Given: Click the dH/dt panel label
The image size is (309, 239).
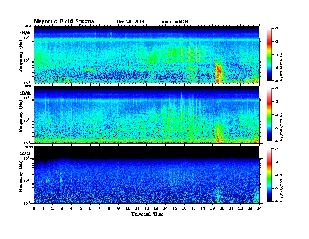Looking at the screenshot, I should tap(25, 33).
